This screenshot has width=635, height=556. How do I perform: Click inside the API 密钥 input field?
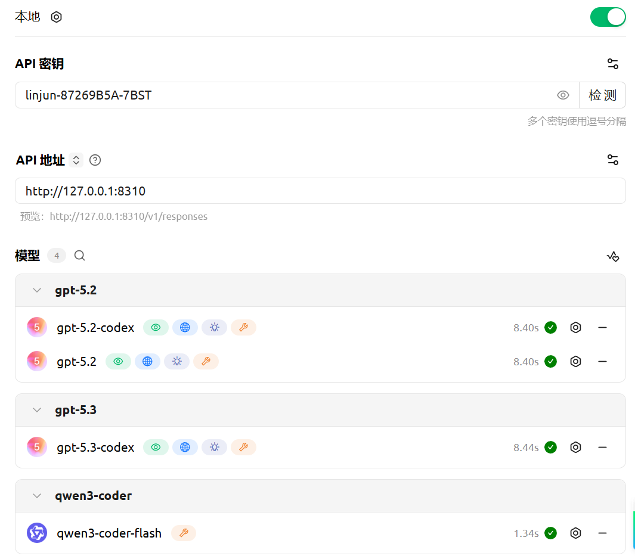coord(286,95)
